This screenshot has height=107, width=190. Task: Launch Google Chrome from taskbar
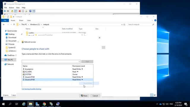click(x=44, y=104)
